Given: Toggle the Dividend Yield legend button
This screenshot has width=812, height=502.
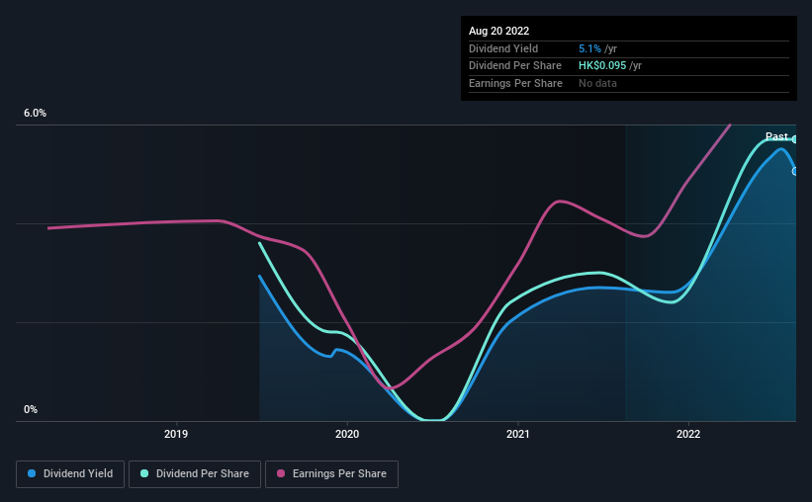Looking at the screenshot, I should pos(70,474).
